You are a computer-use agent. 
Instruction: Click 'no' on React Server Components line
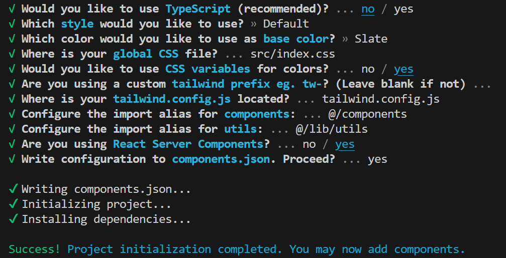[x=309, y=144]
